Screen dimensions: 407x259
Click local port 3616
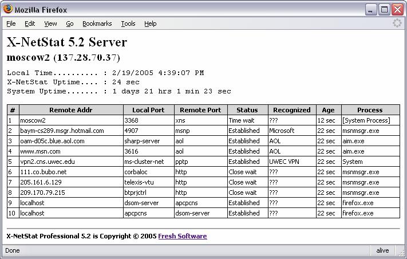pyautogui.click(x=131, y=151)
